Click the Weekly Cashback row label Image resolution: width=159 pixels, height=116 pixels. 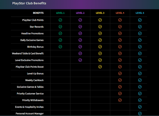[34, 80]
